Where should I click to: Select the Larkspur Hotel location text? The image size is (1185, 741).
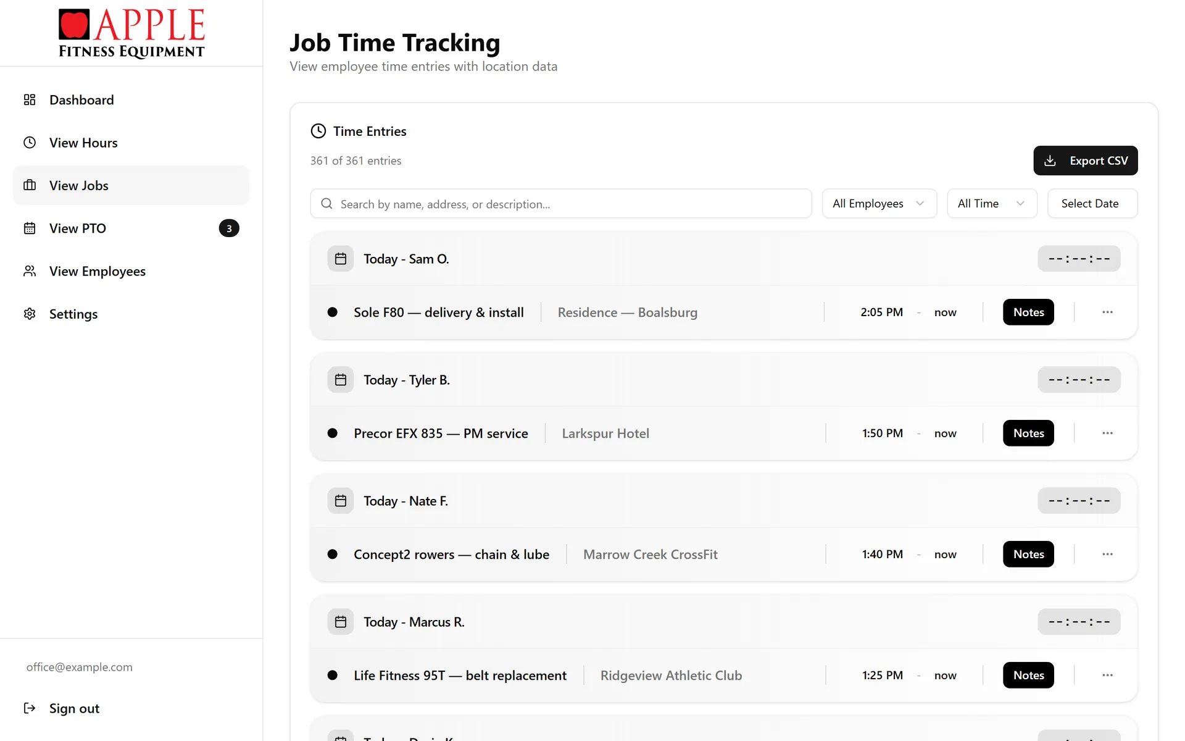[x=605, y=433]
